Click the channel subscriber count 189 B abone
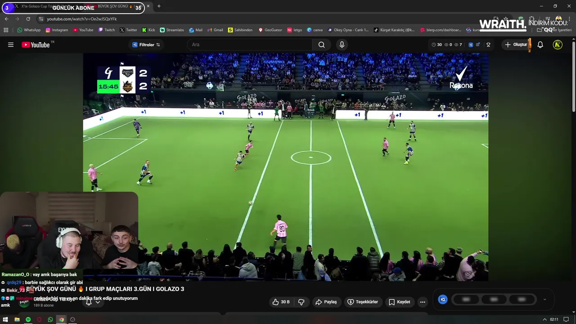Viewport: 576px width, 324px height. coord(43,306)
